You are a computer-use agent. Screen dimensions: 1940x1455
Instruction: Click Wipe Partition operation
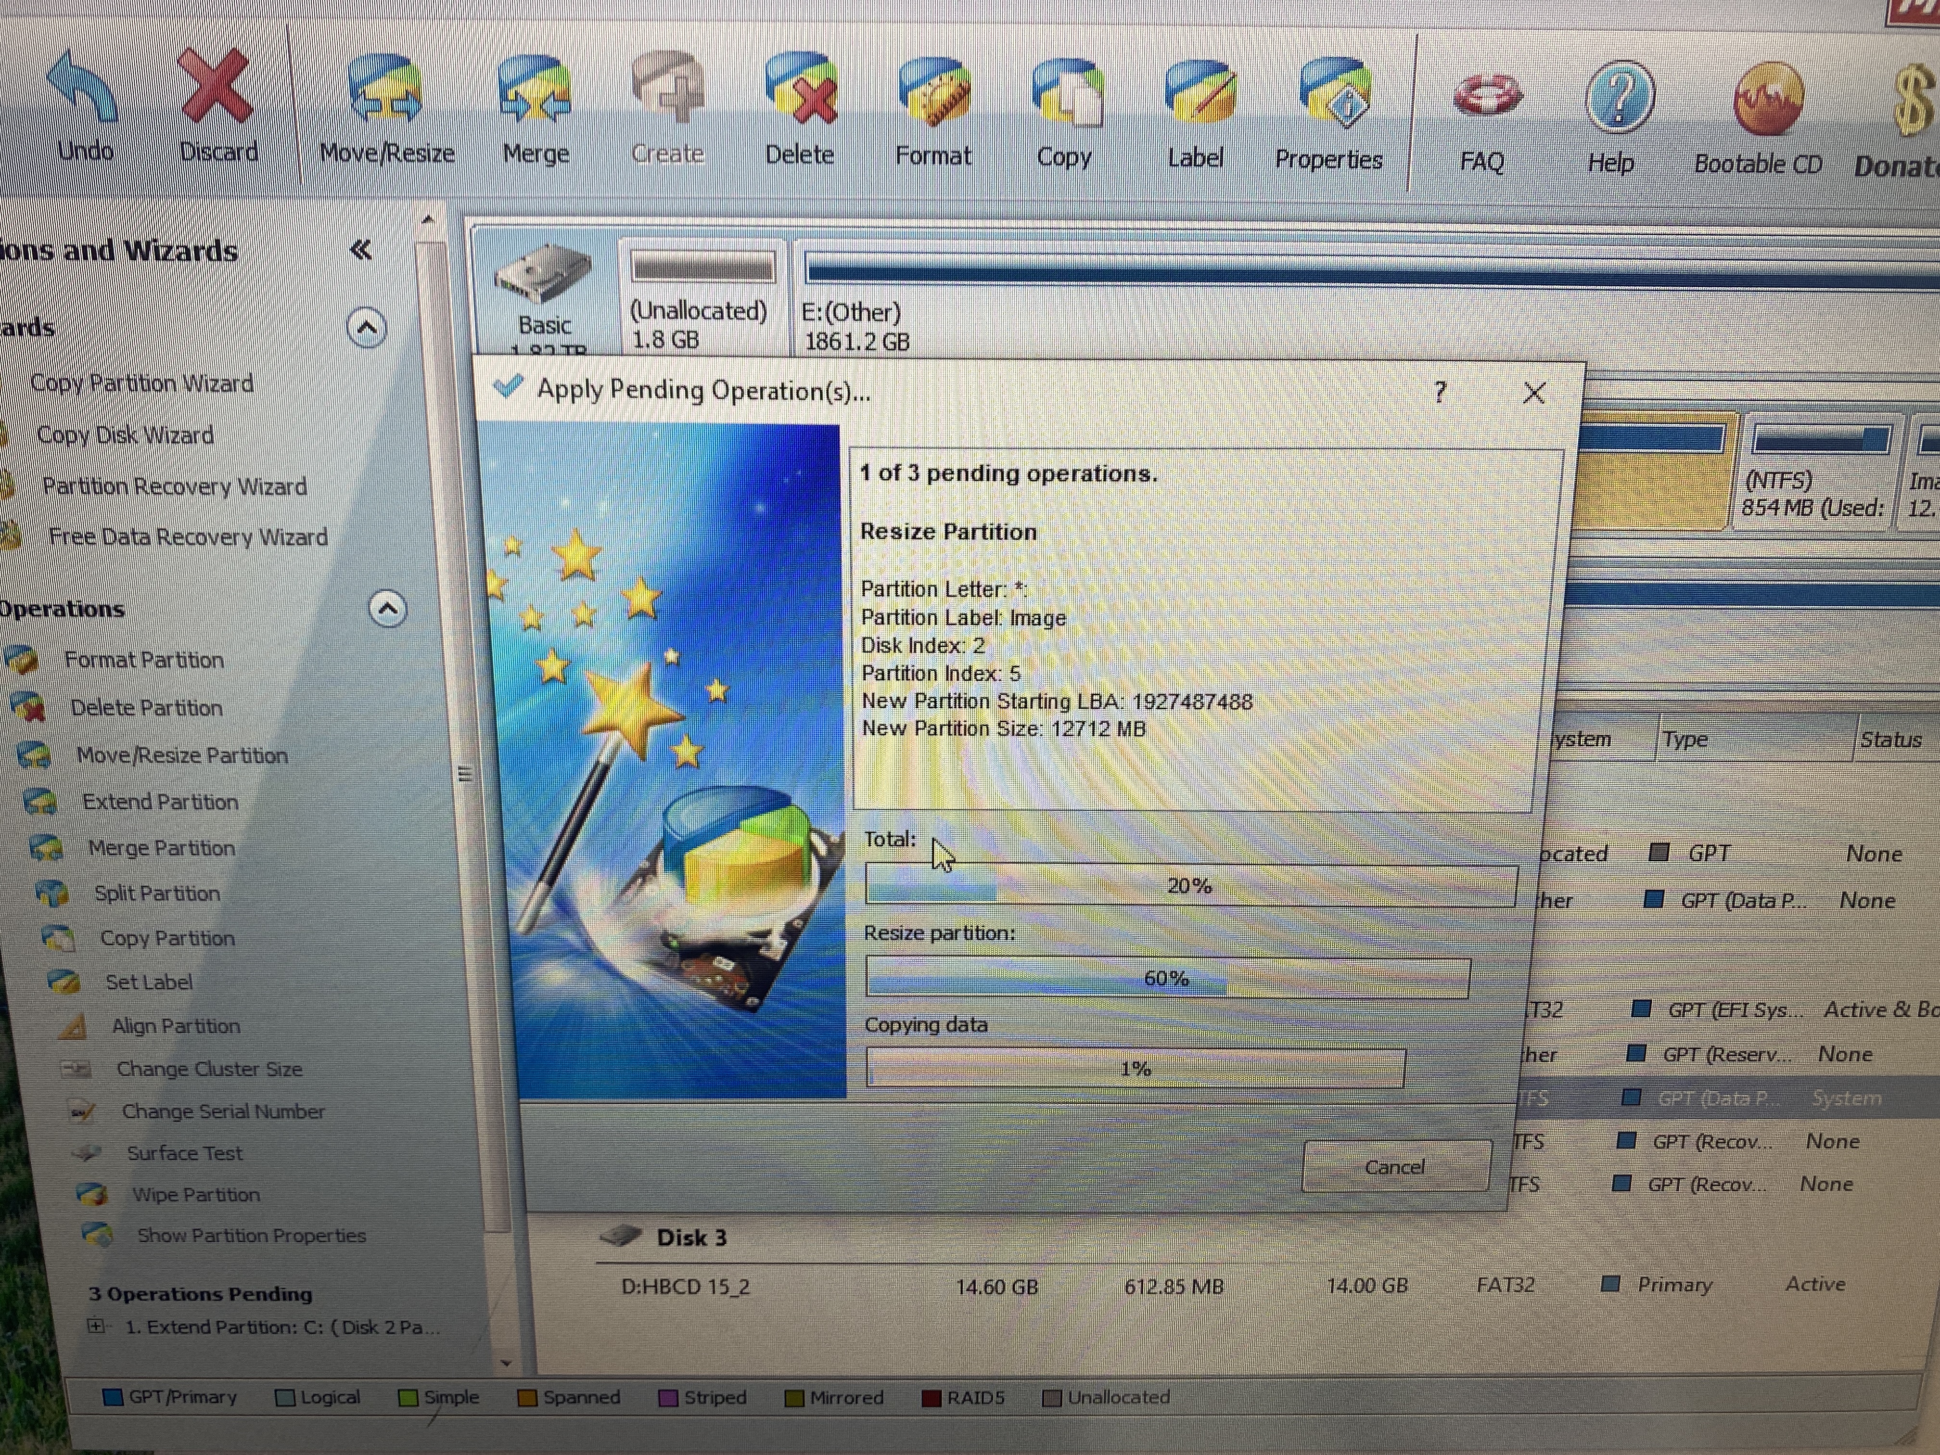196,1194
